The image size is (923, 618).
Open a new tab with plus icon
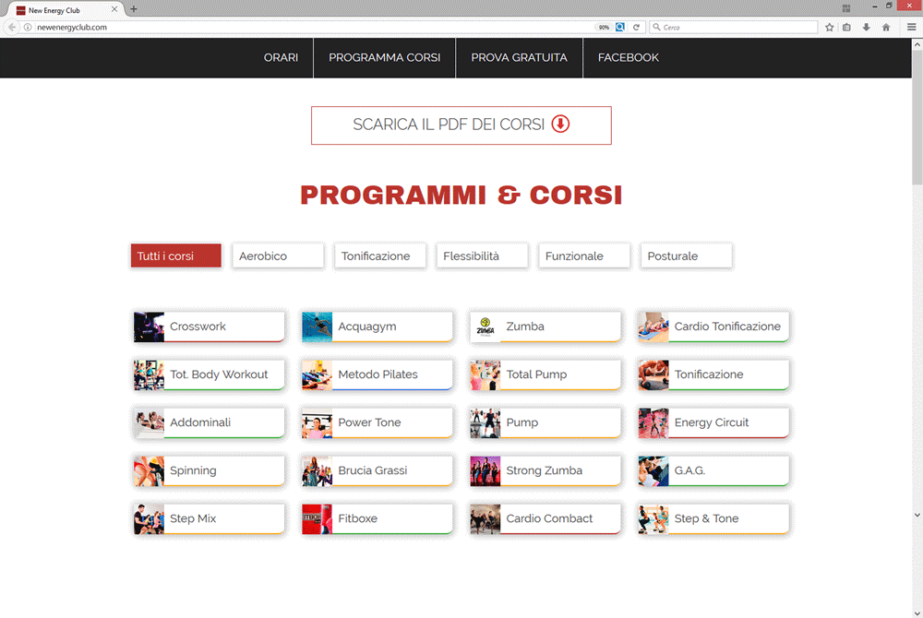click(x=134, y=9)
